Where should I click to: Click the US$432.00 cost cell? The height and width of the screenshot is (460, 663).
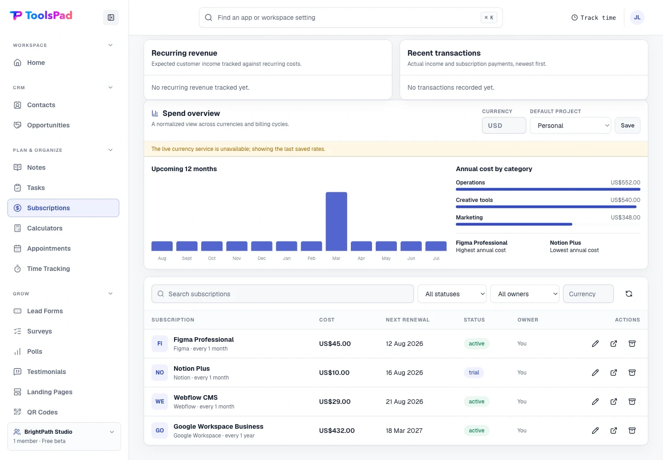(x=337, y=431)
